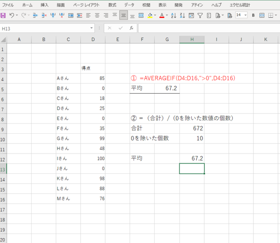Apply top vertical alignment
Viewport: 280px width, 243px height.
(114, 15)
